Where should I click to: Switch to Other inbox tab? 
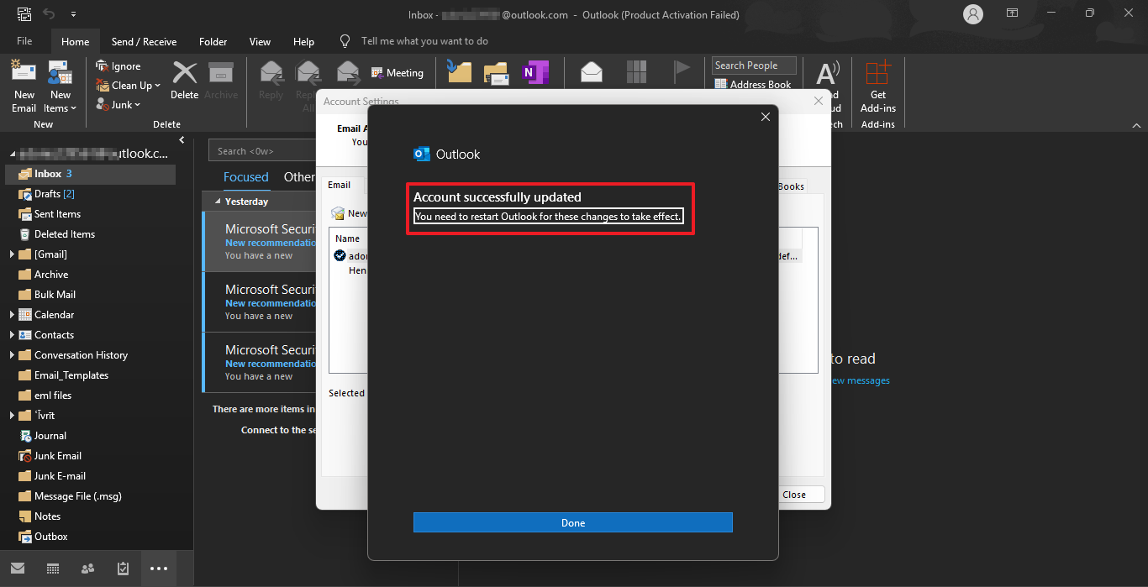coord(299,177)
